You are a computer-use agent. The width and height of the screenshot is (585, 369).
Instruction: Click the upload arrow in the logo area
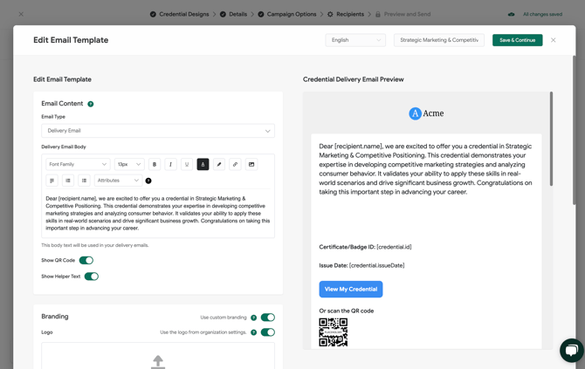click(x=158, y=361)
